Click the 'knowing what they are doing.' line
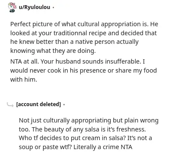Viewport: 171px width, 162px height. (x=53, y=51)
